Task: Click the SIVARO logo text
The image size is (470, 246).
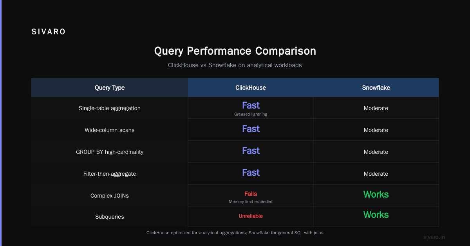Action: pyautogui.click(x=49, y=32)
